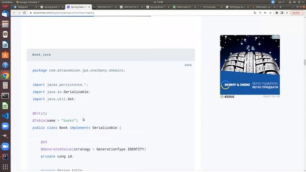Open the en keyboard layout dropdown
The width and height of the screenshot is (306, 172).
click(281, 2)
